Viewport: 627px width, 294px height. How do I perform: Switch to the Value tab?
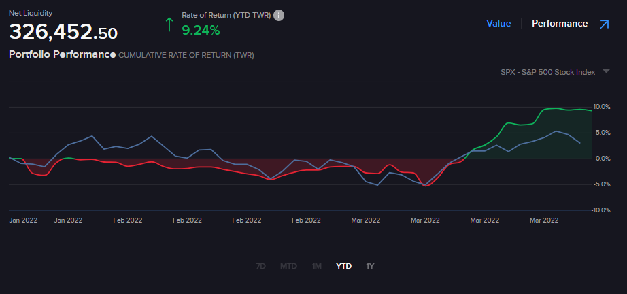tap(498, 24)
